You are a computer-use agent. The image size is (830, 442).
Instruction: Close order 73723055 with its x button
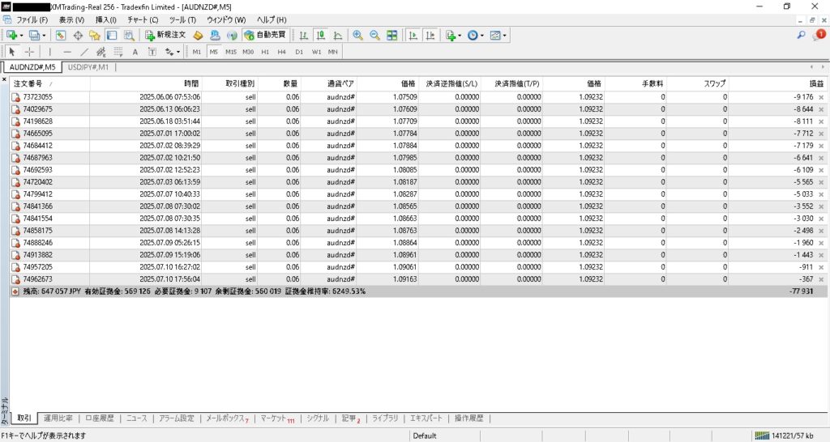(x=821, y=97)
